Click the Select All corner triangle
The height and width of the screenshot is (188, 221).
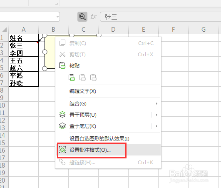click(x=5, y=30)
